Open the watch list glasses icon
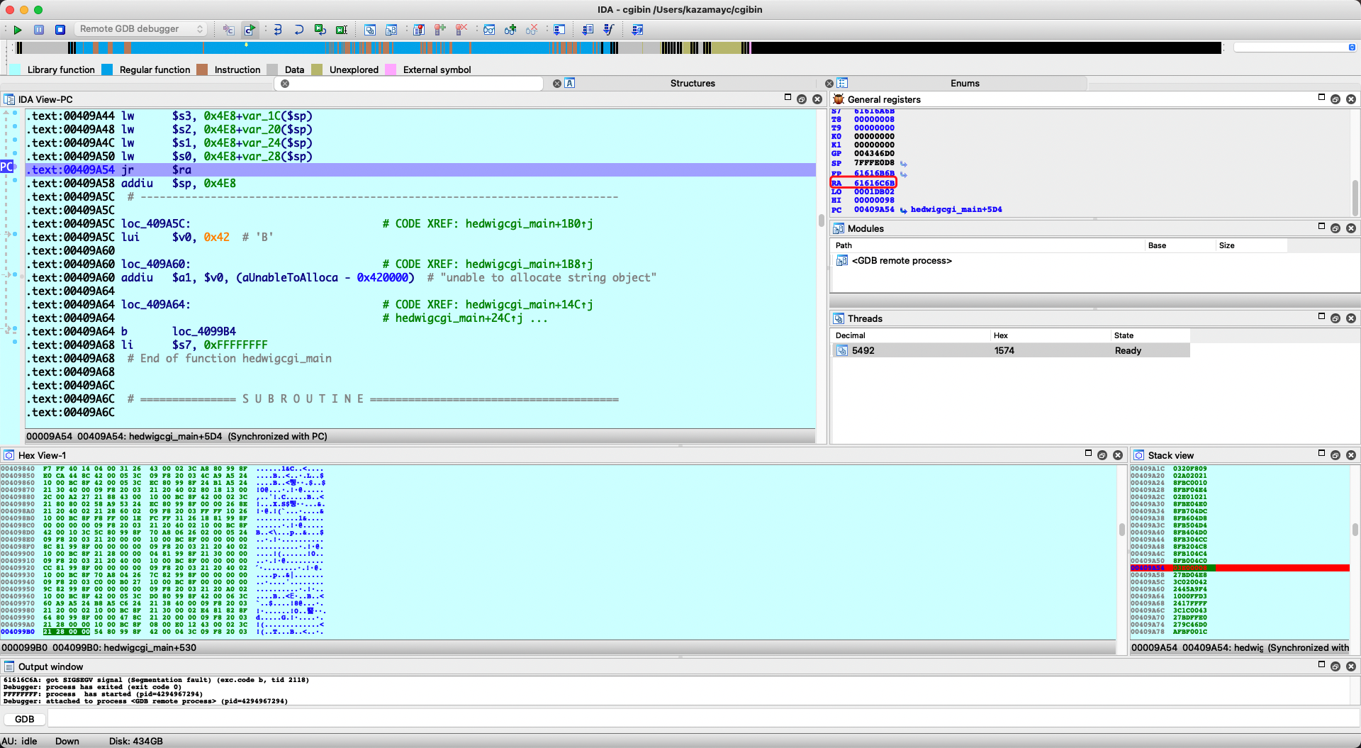Screen dimensions: 1361x748 click(489, 30)
